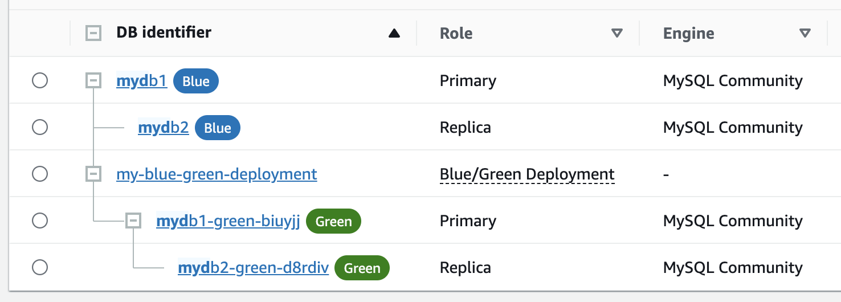Open the mydb2-green-d8rdiv replica link

pos(253,268)
